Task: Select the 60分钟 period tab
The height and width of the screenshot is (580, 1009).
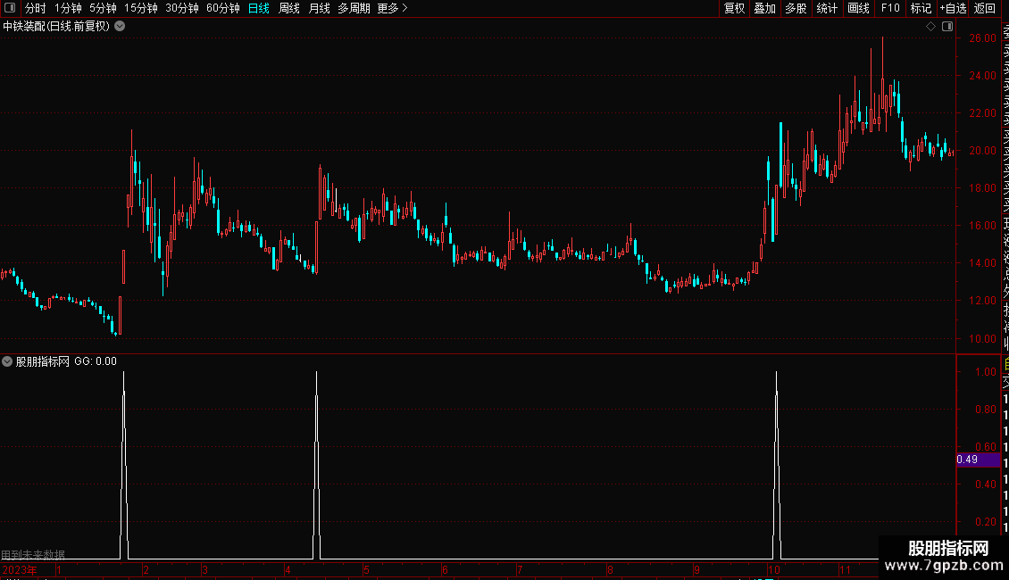Action: [222, 8]
